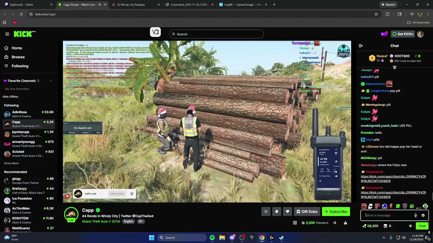Click the microphone icon in message box
The image size is (433, 243).
coord(416,215)
